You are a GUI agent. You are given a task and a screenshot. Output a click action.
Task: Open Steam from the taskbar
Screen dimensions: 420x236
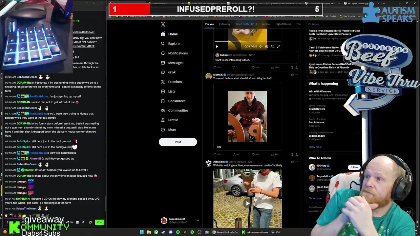pyautogui.click(x=163, y=232)
